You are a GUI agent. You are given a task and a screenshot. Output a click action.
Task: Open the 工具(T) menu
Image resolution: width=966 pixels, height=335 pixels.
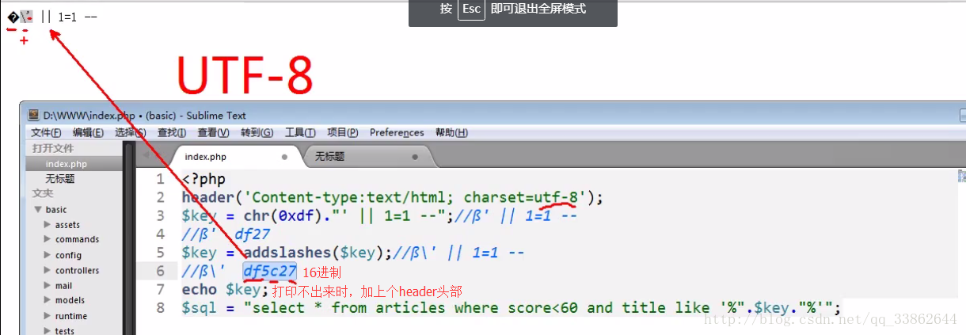pyautogui.click(x=300, y=132)
